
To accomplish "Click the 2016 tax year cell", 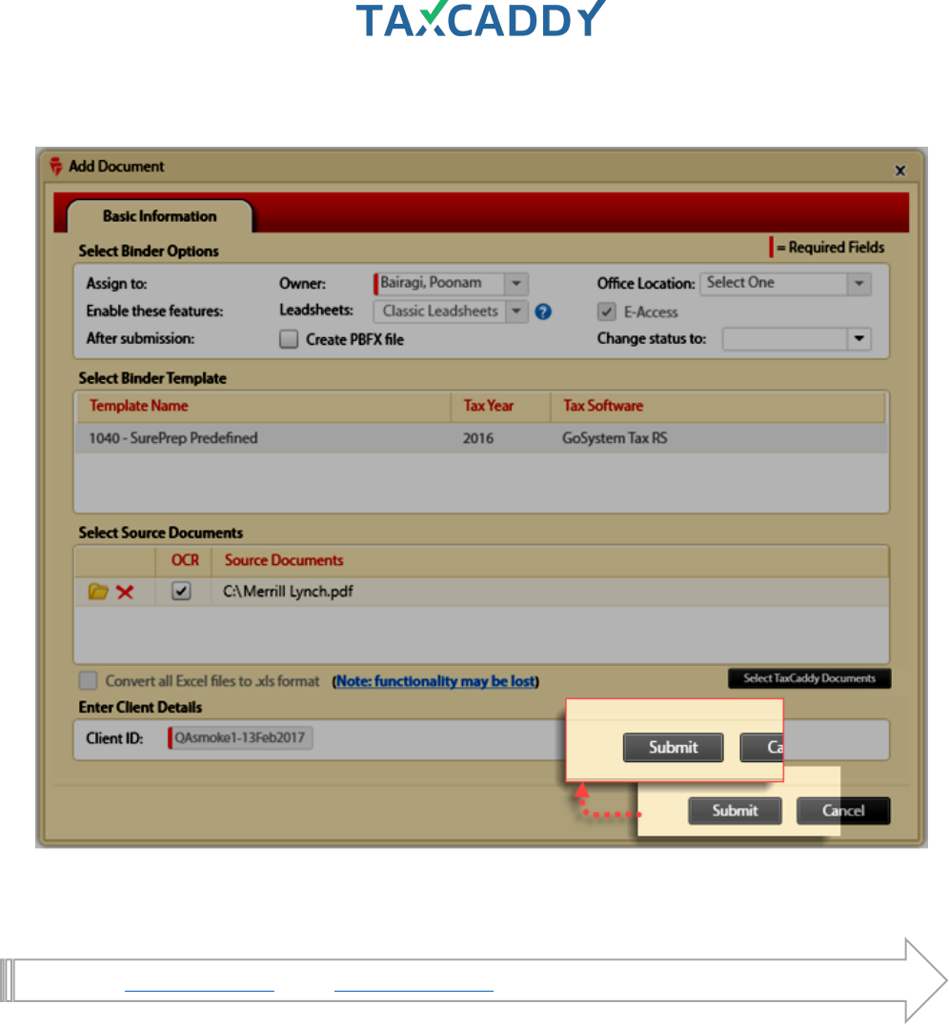I will click(478, 438).
